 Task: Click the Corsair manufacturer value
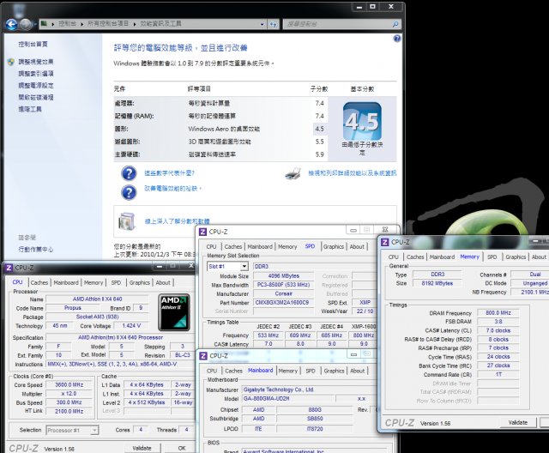[x=283, y=293]
